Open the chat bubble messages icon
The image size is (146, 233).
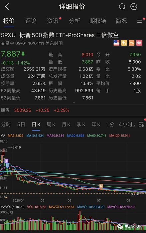click(x=134, y=7)
